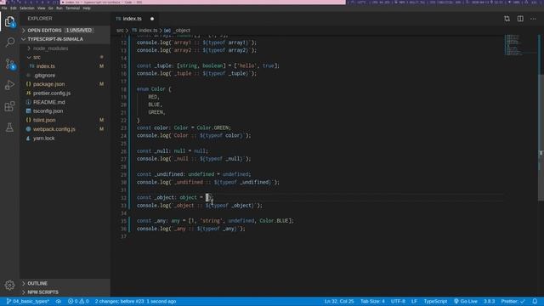
Task: Open the Edit menu
Action: [x=14, y=8]
